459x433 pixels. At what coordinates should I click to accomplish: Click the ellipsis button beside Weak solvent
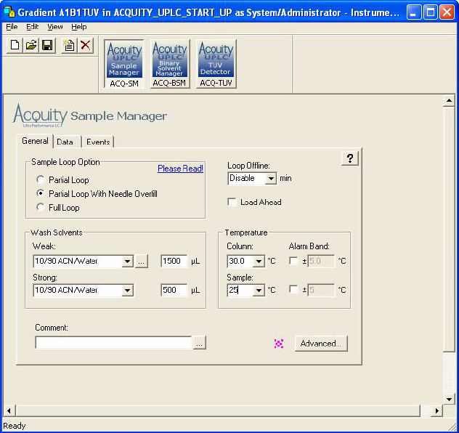pos(141,261)
